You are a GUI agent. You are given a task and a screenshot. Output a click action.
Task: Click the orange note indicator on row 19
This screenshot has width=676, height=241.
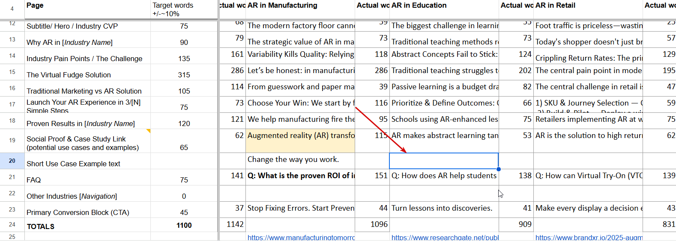pyautogui.click(x=149, y=131)
